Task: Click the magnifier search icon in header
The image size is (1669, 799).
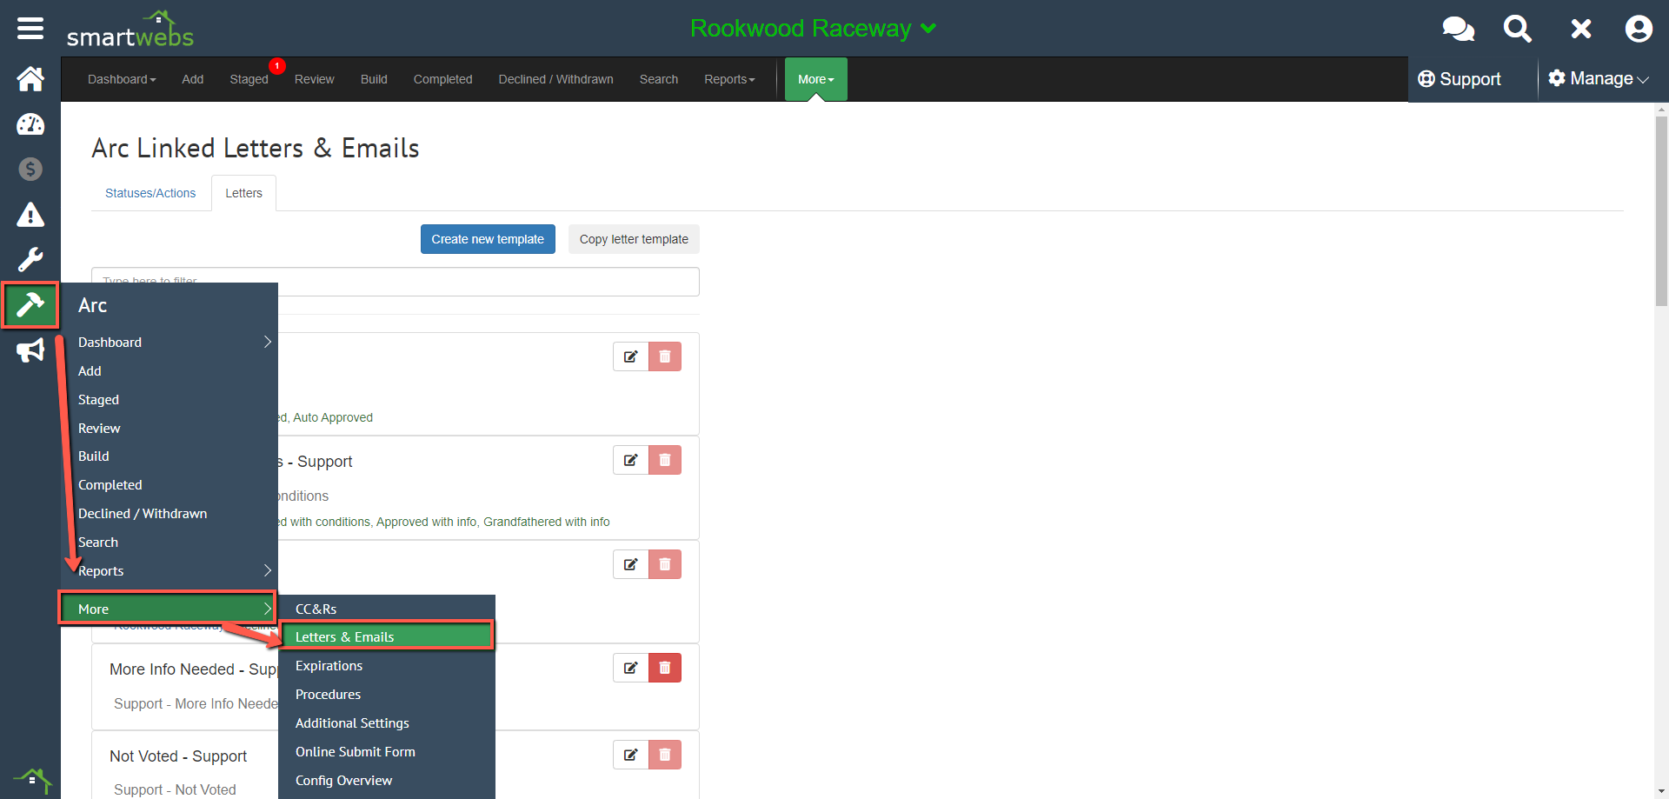Action: 1518,29
